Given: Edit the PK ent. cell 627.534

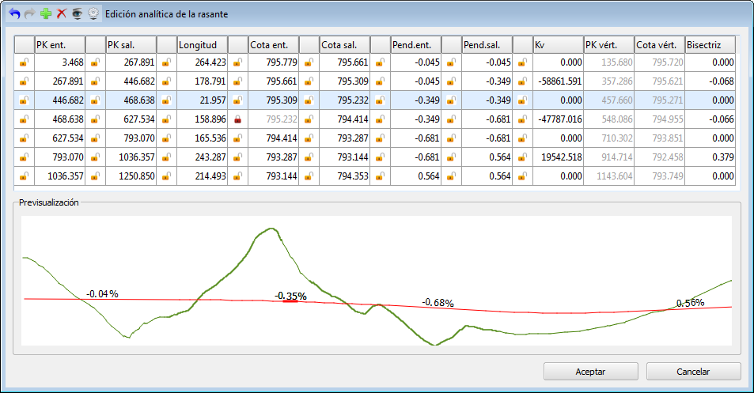Looking at the screenshot, I should point(60,138).
